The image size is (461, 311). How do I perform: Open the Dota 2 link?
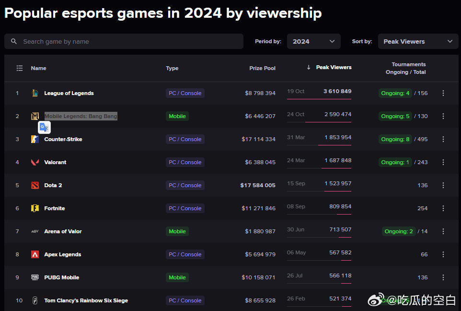(x=53, y=185)
